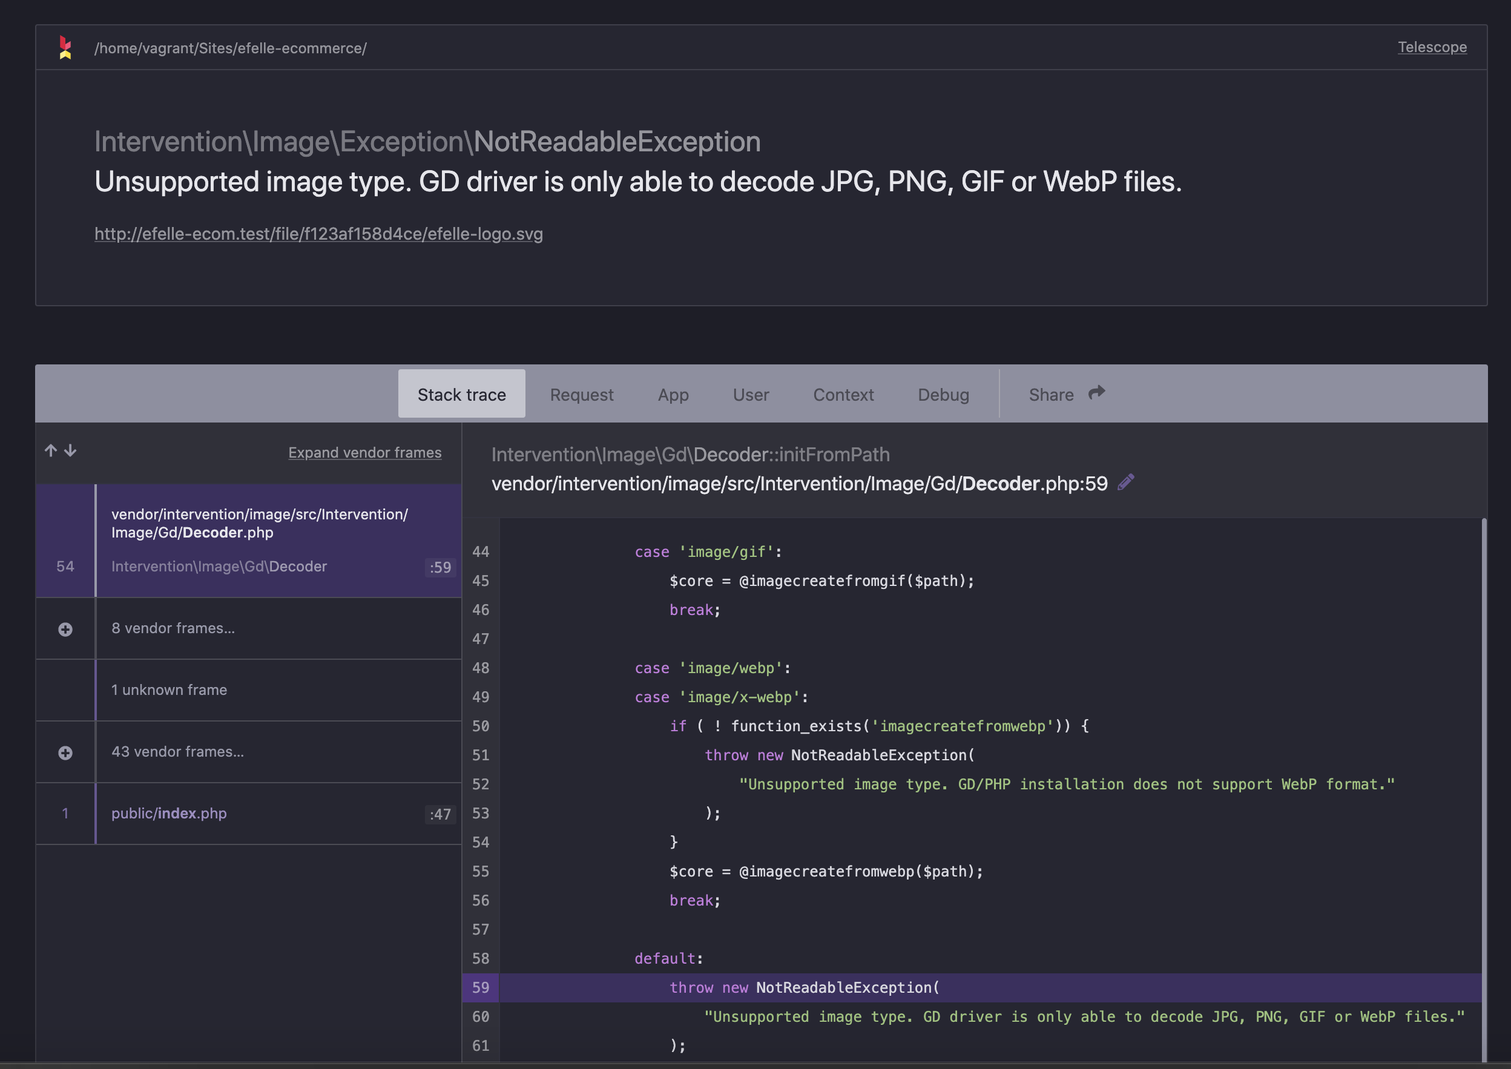Open the Debug tab
This screenshot has width=1511, height=1069.
943,394
